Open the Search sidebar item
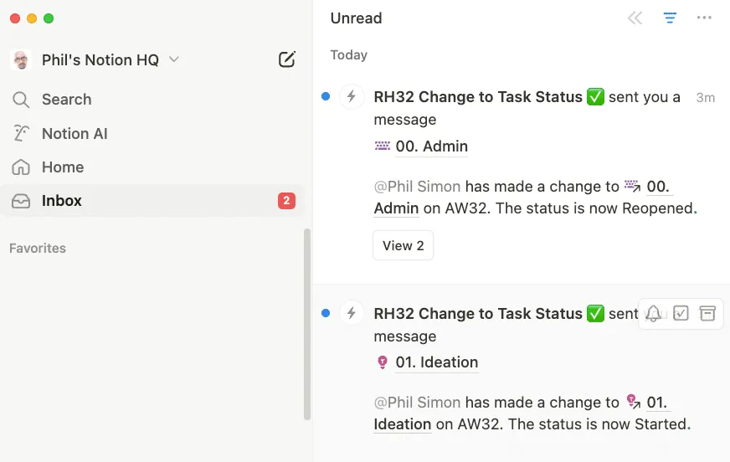Viewport: 730px width, 462px height. tap(152, 100)
